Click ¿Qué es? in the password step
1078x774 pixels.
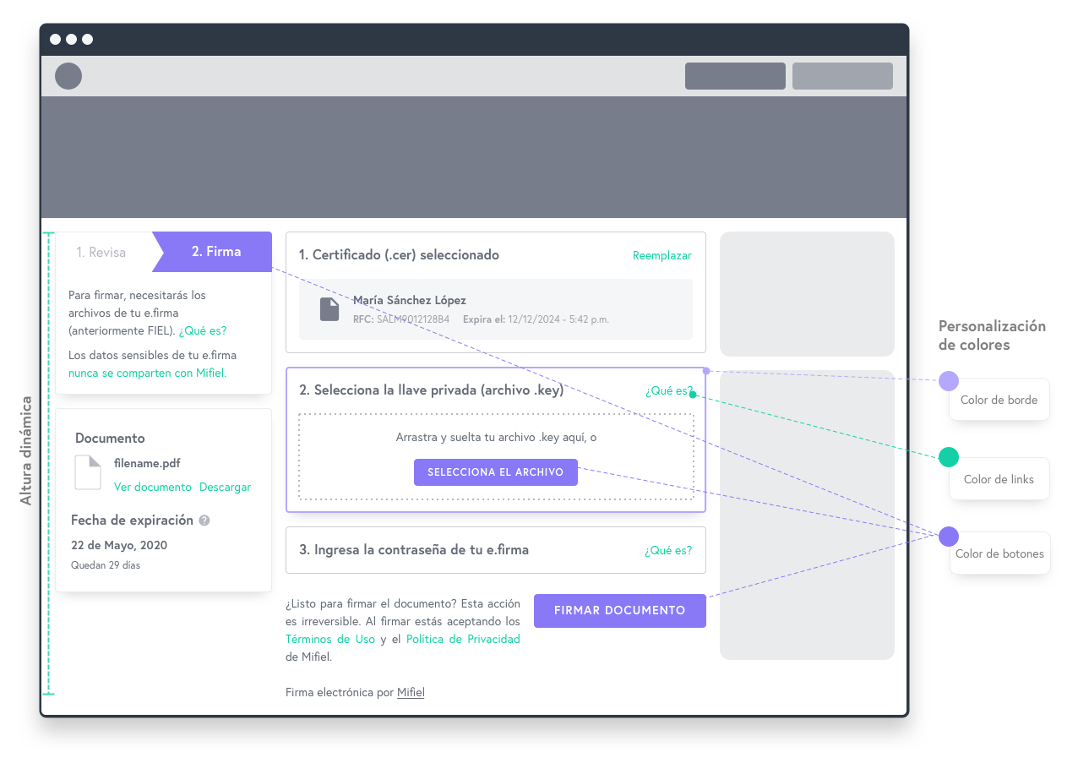tap(668, 550)
